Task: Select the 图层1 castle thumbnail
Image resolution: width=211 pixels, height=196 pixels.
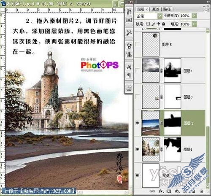Action: pyautogui.click(x=151, y=149)
